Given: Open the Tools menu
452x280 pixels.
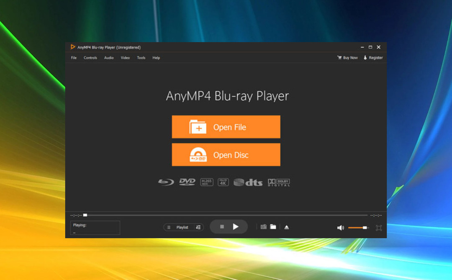Looking at the screenshot, I should click(141, 58).
